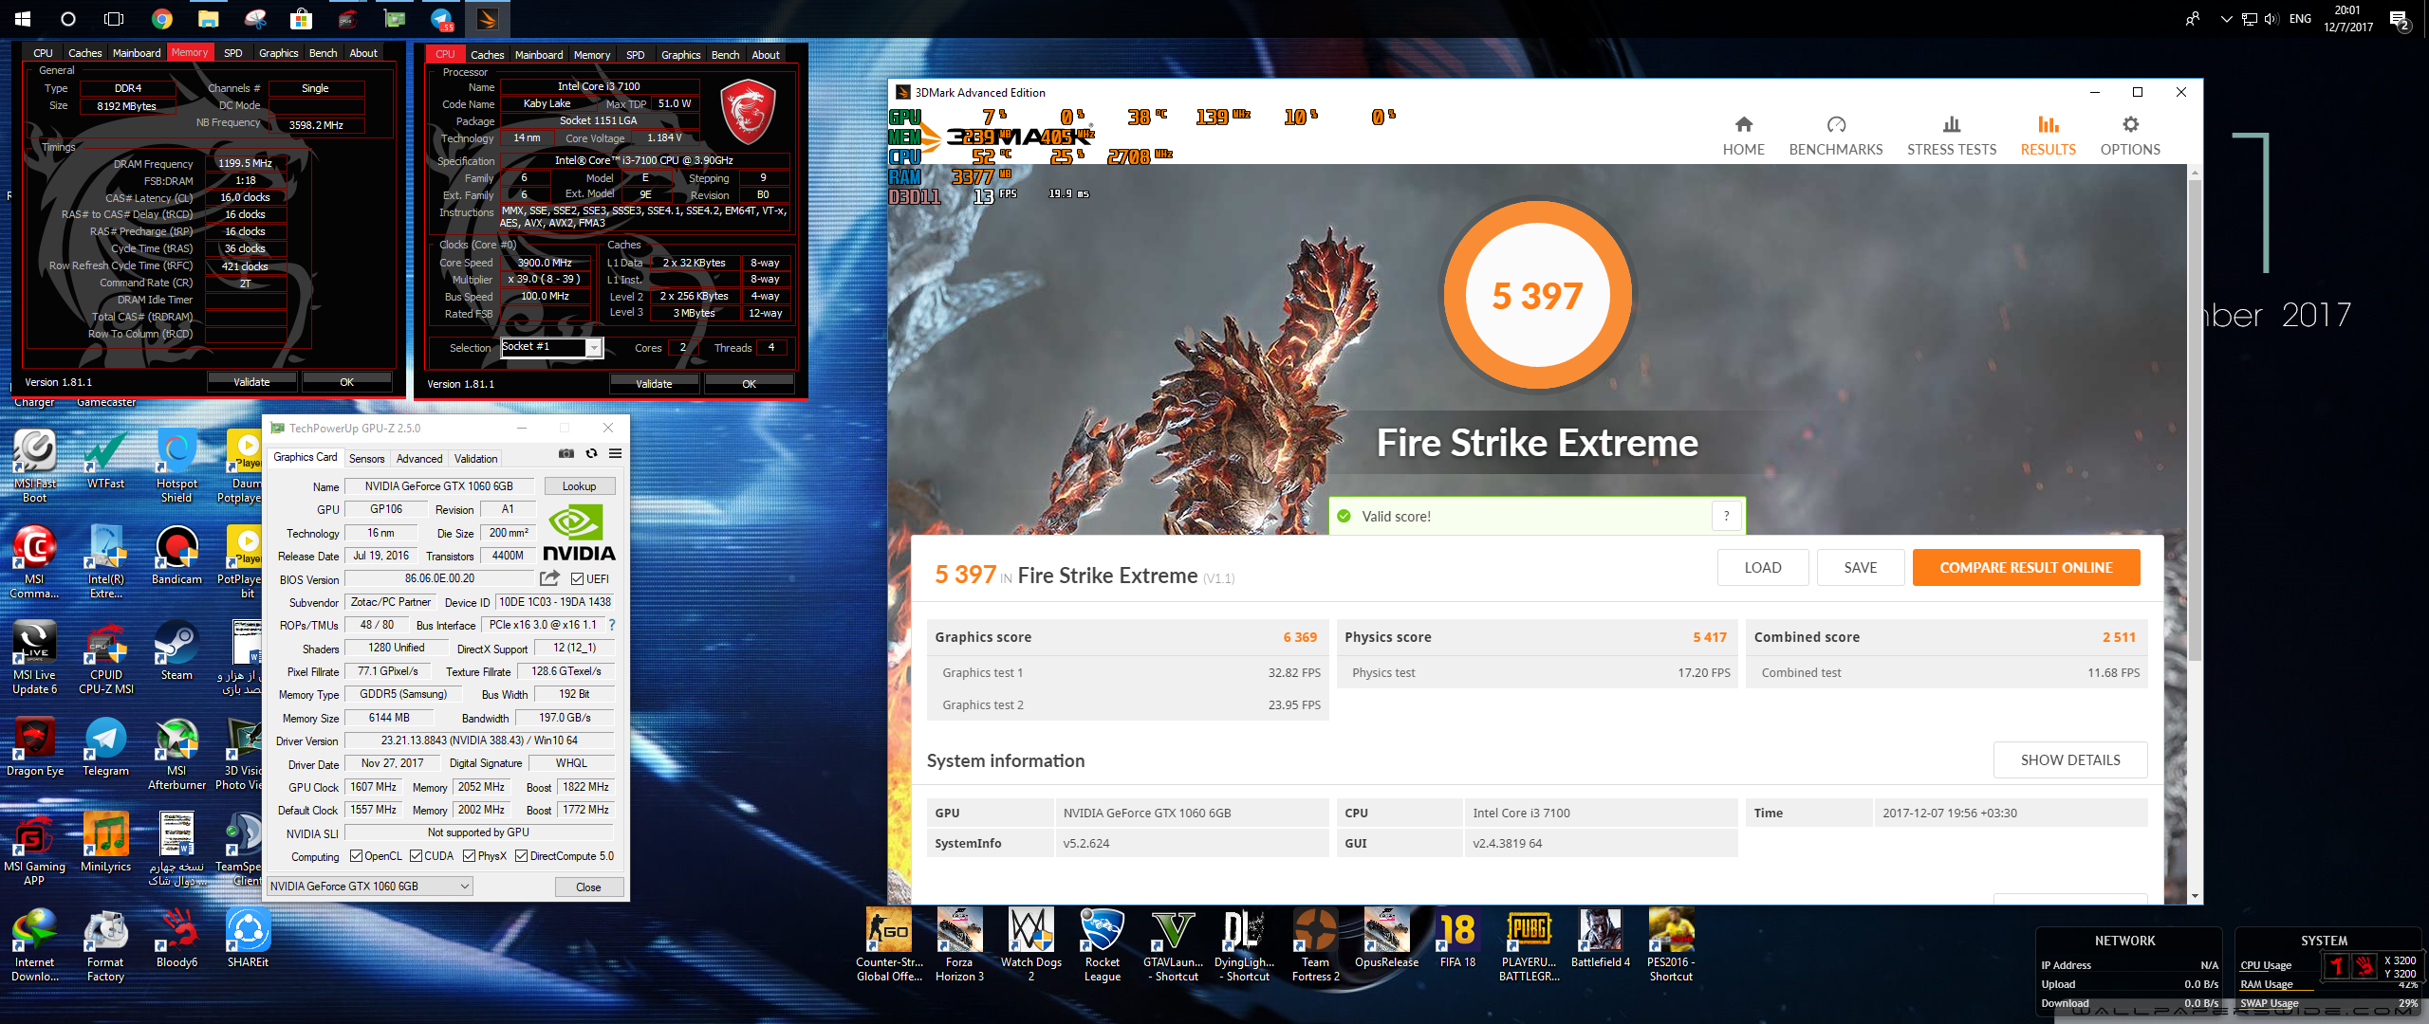The image size is (2429, 1024).
Task: Toggle the OpenCL checkbox
Action: tap(357, 856)
